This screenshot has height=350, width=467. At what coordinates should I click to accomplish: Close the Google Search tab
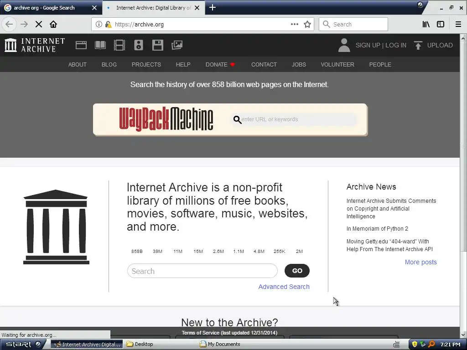[94, 8]
